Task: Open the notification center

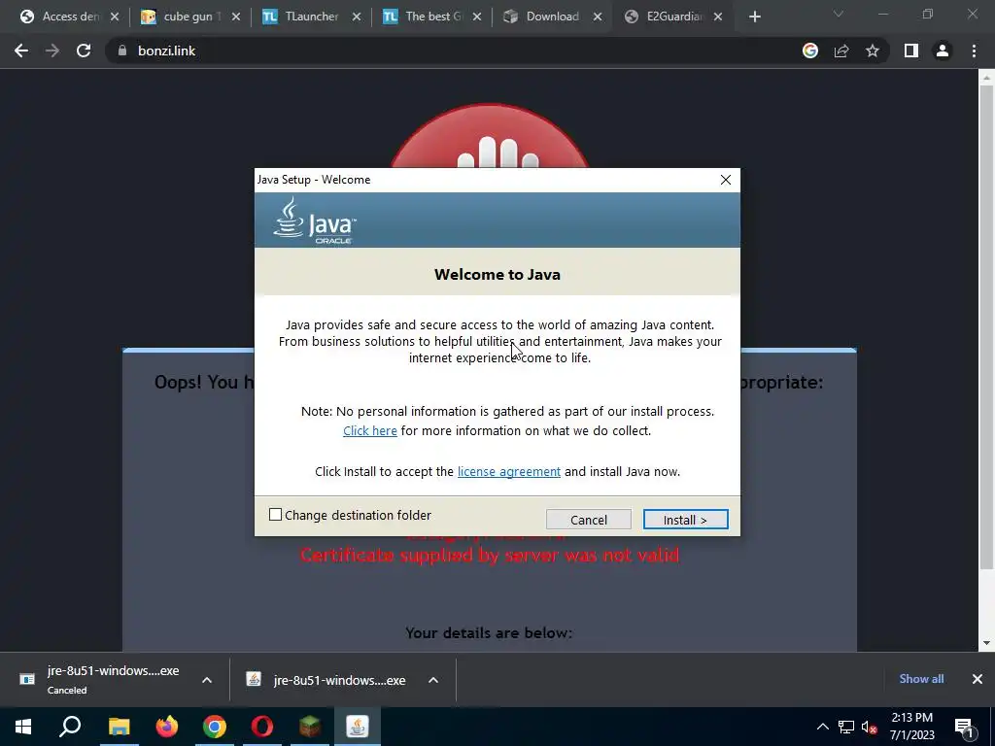Action: [x=964, y=727]
